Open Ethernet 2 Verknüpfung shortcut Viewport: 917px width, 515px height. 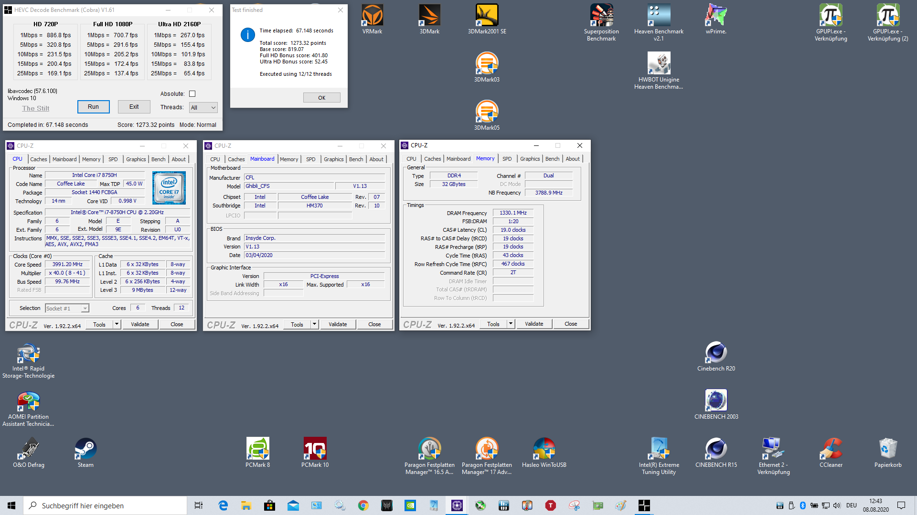[773, 456]
